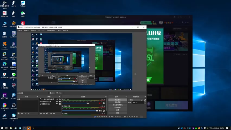Move scene down in Scenes panel
This screenshot has width=231, height=130.
click(29, 113)
